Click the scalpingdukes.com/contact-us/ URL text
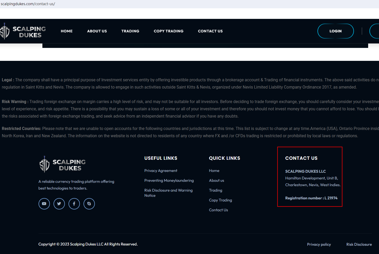The image size is (379, 254). [28, 4]
